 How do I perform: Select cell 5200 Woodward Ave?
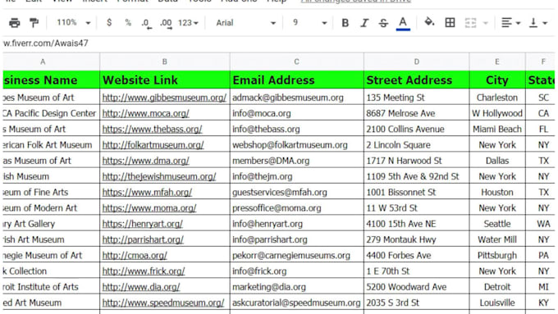(x=416, y=287)
